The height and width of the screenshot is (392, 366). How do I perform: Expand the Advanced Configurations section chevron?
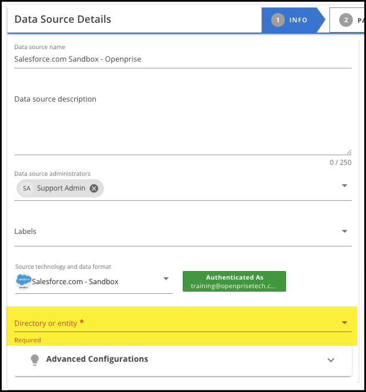point(331,360)
